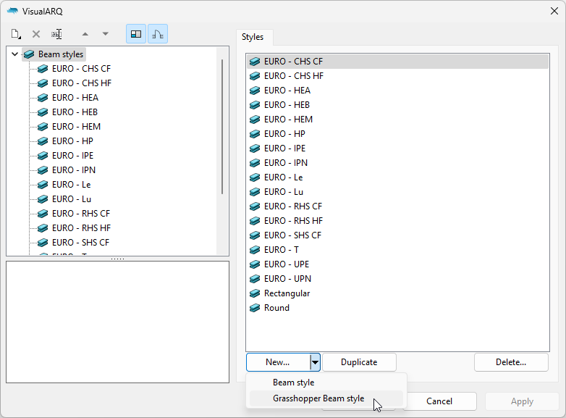This screenshot has width=566, height=418.
Task: Select EURO - RHS HF in tree
Action: (x=81, y=228)
